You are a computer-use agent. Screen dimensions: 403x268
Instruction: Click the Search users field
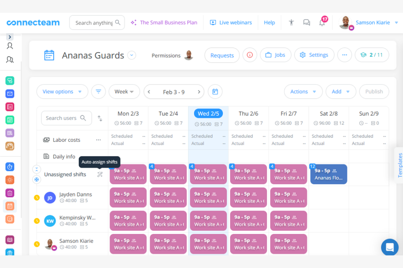pyautogui.click(x=66, y=118)
